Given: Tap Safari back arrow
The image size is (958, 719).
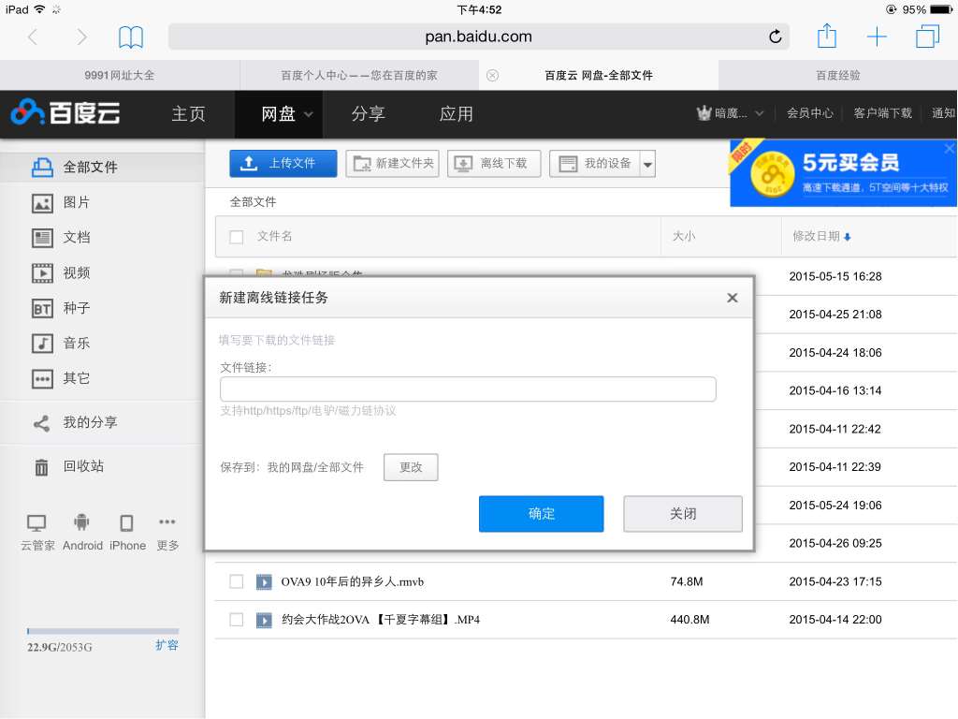Looking at the screenshot, I should click(33, 37).
